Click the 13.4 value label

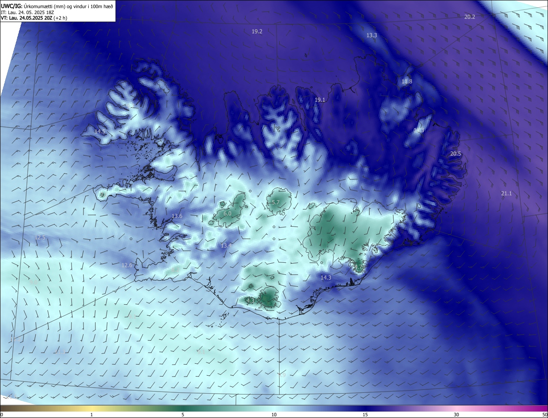coord(226,245)
